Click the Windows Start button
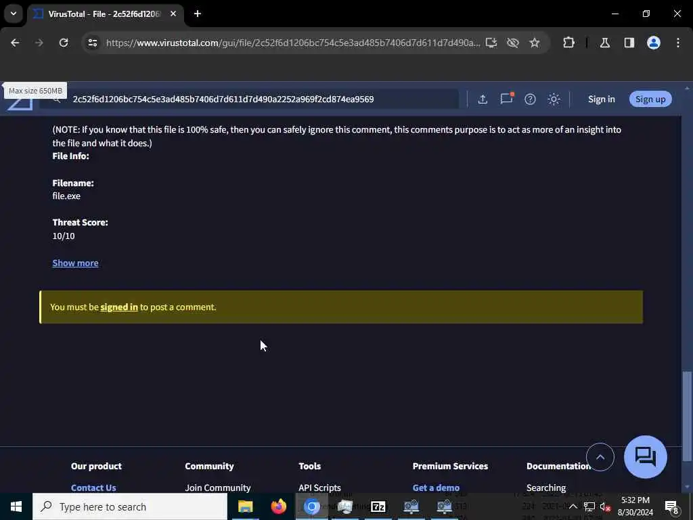 click(16, 506)
